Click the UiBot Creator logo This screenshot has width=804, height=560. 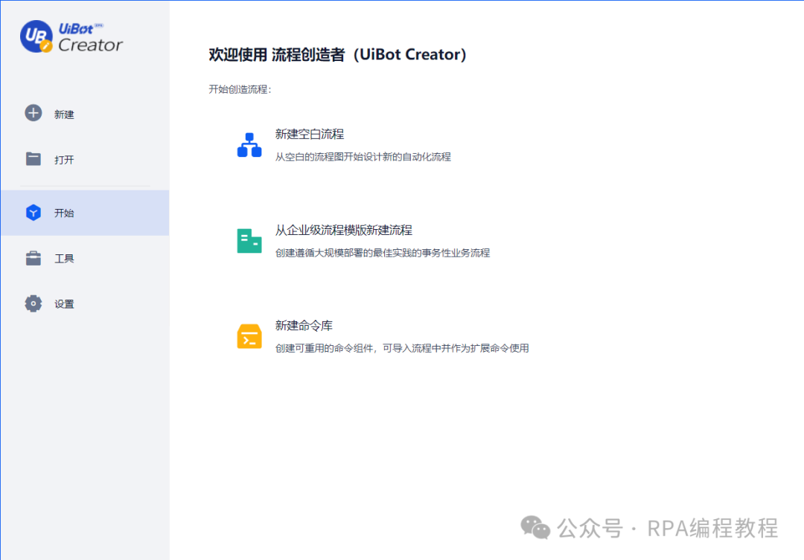71,36
